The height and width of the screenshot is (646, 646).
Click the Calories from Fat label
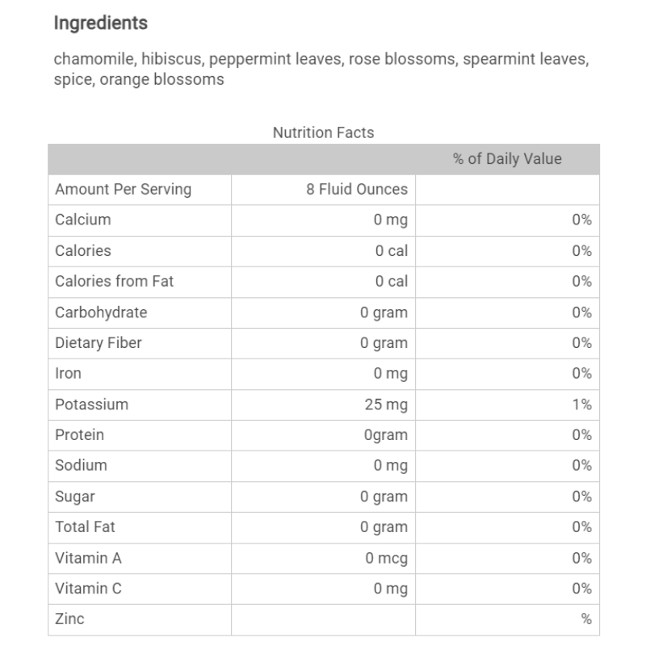coord(114,282)
